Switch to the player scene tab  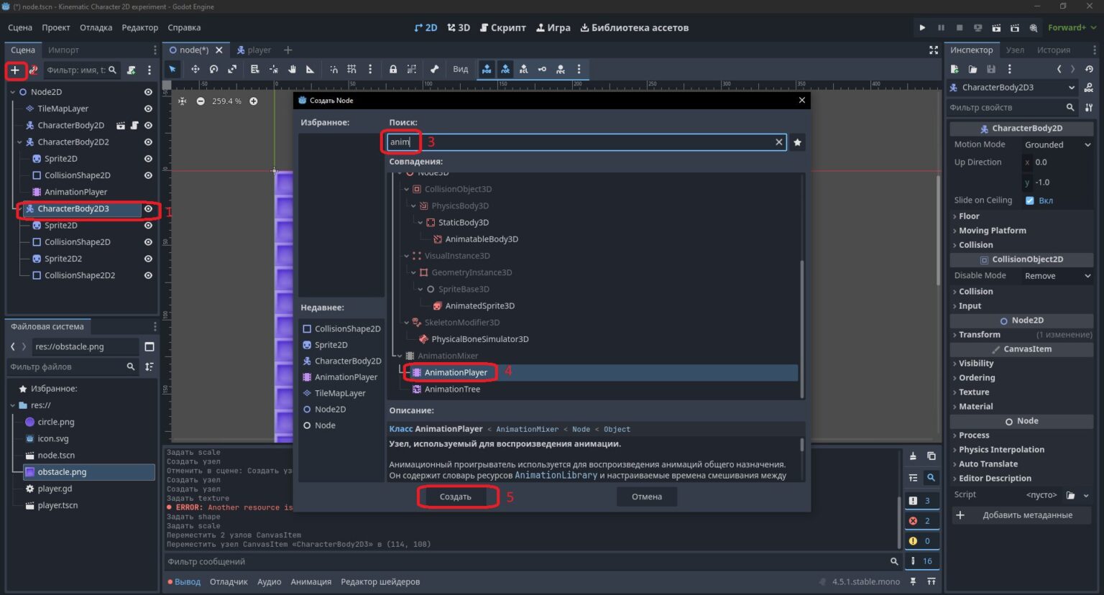tap(254, 50)
